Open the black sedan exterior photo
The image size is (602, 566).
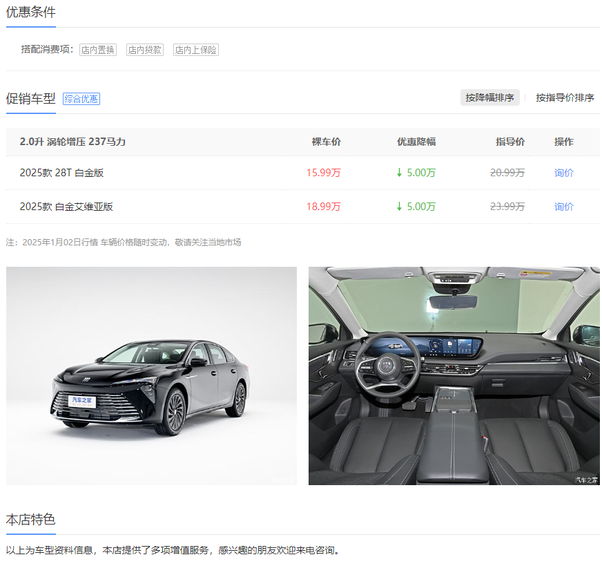pyautogui.click(x=151, y=376)
